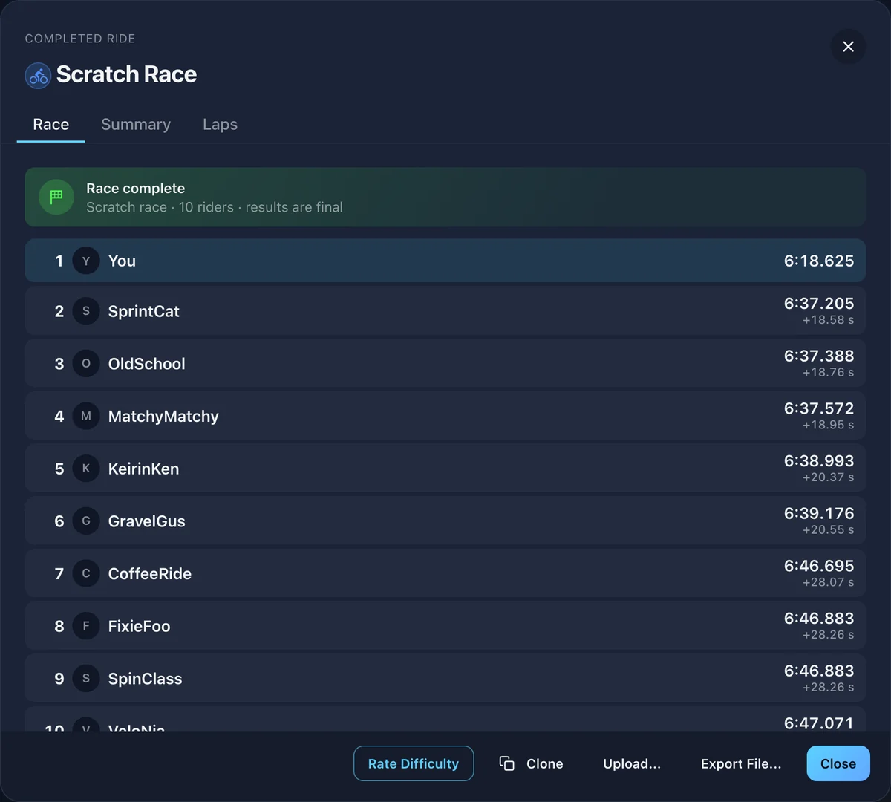
Task: Click Export File... button
Action: point(741,763)
